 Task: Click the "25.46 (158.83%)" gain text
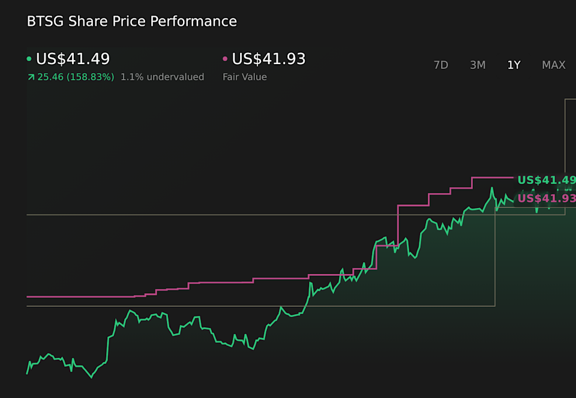[75, 77]
